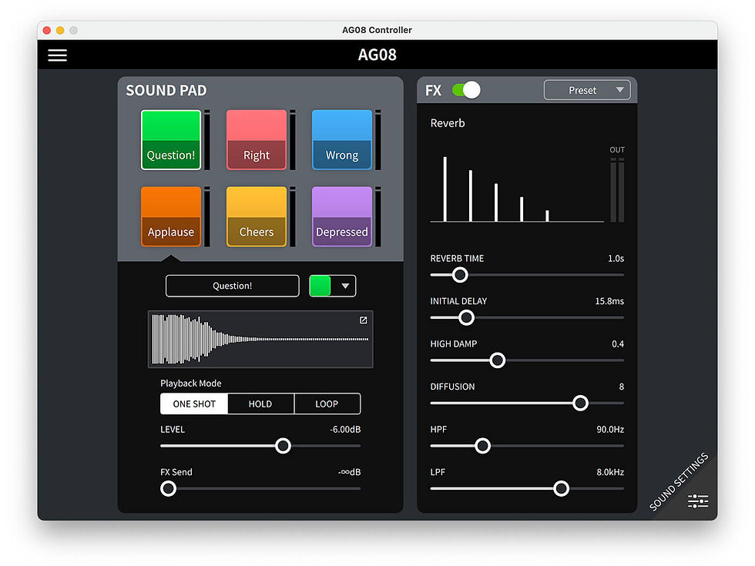The image size is (755, 566).
Task: Trigger the purple Depressed pad
Action: (x=342, y=216)
